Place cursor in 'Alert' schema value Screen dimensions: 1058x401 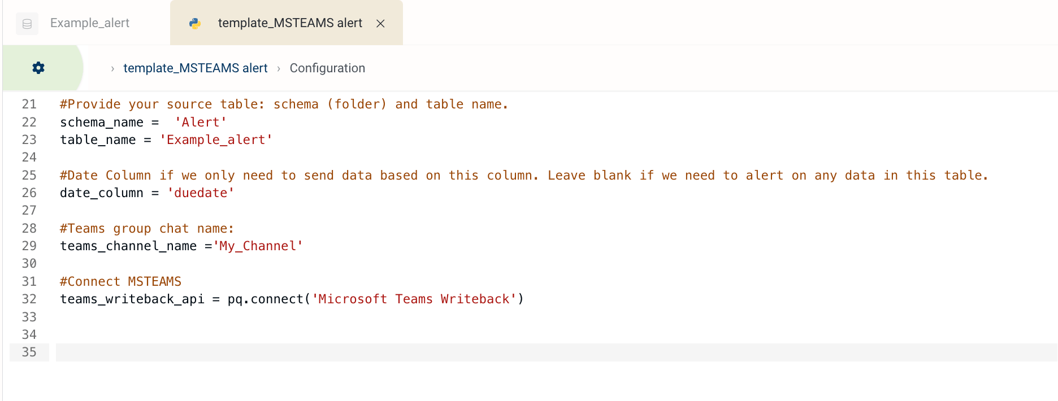pos(201,122)
